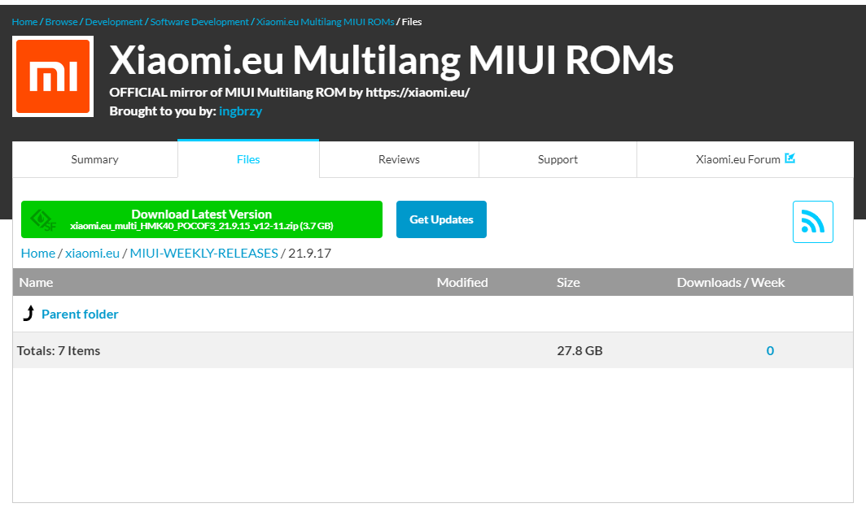
Task: Click the Get Updates button
Action: pyautogui.click(x=441, y=219)
